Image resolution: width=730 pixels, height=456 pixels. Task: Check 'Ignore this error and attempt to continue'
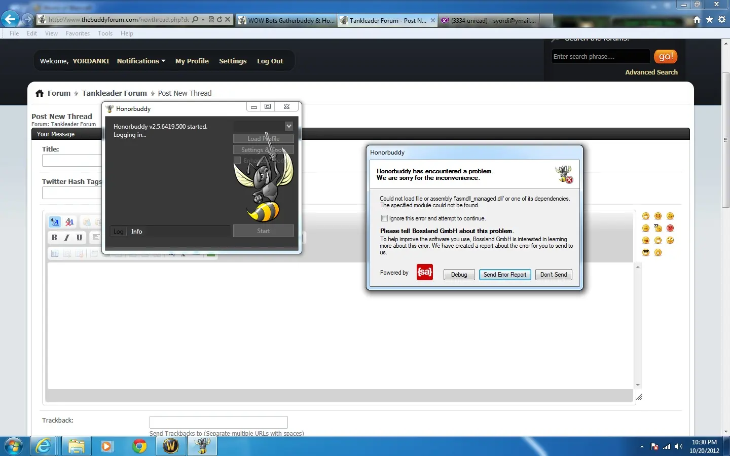(384, 218)
